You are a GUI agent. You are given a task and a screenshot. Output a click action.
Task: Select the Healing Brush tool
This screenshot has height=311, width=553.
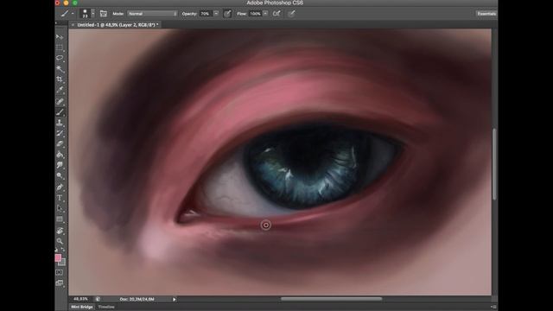click(x=60, y=102)
